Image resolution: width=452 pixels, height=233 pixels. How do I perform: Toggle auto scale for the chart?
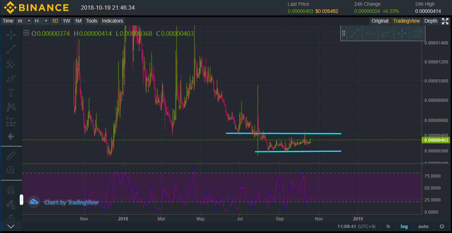(423, 226)
